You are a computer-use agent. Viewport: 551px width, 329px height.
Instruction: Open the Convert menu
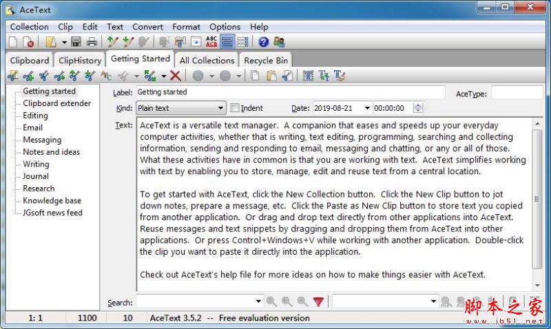pyautogui.click(x=147, y=27)
